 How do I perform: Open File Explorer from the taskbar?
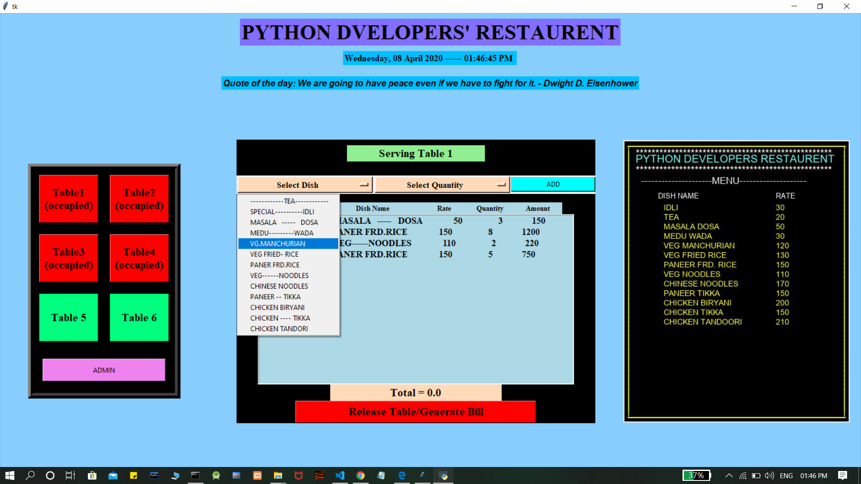coord(278,475)
